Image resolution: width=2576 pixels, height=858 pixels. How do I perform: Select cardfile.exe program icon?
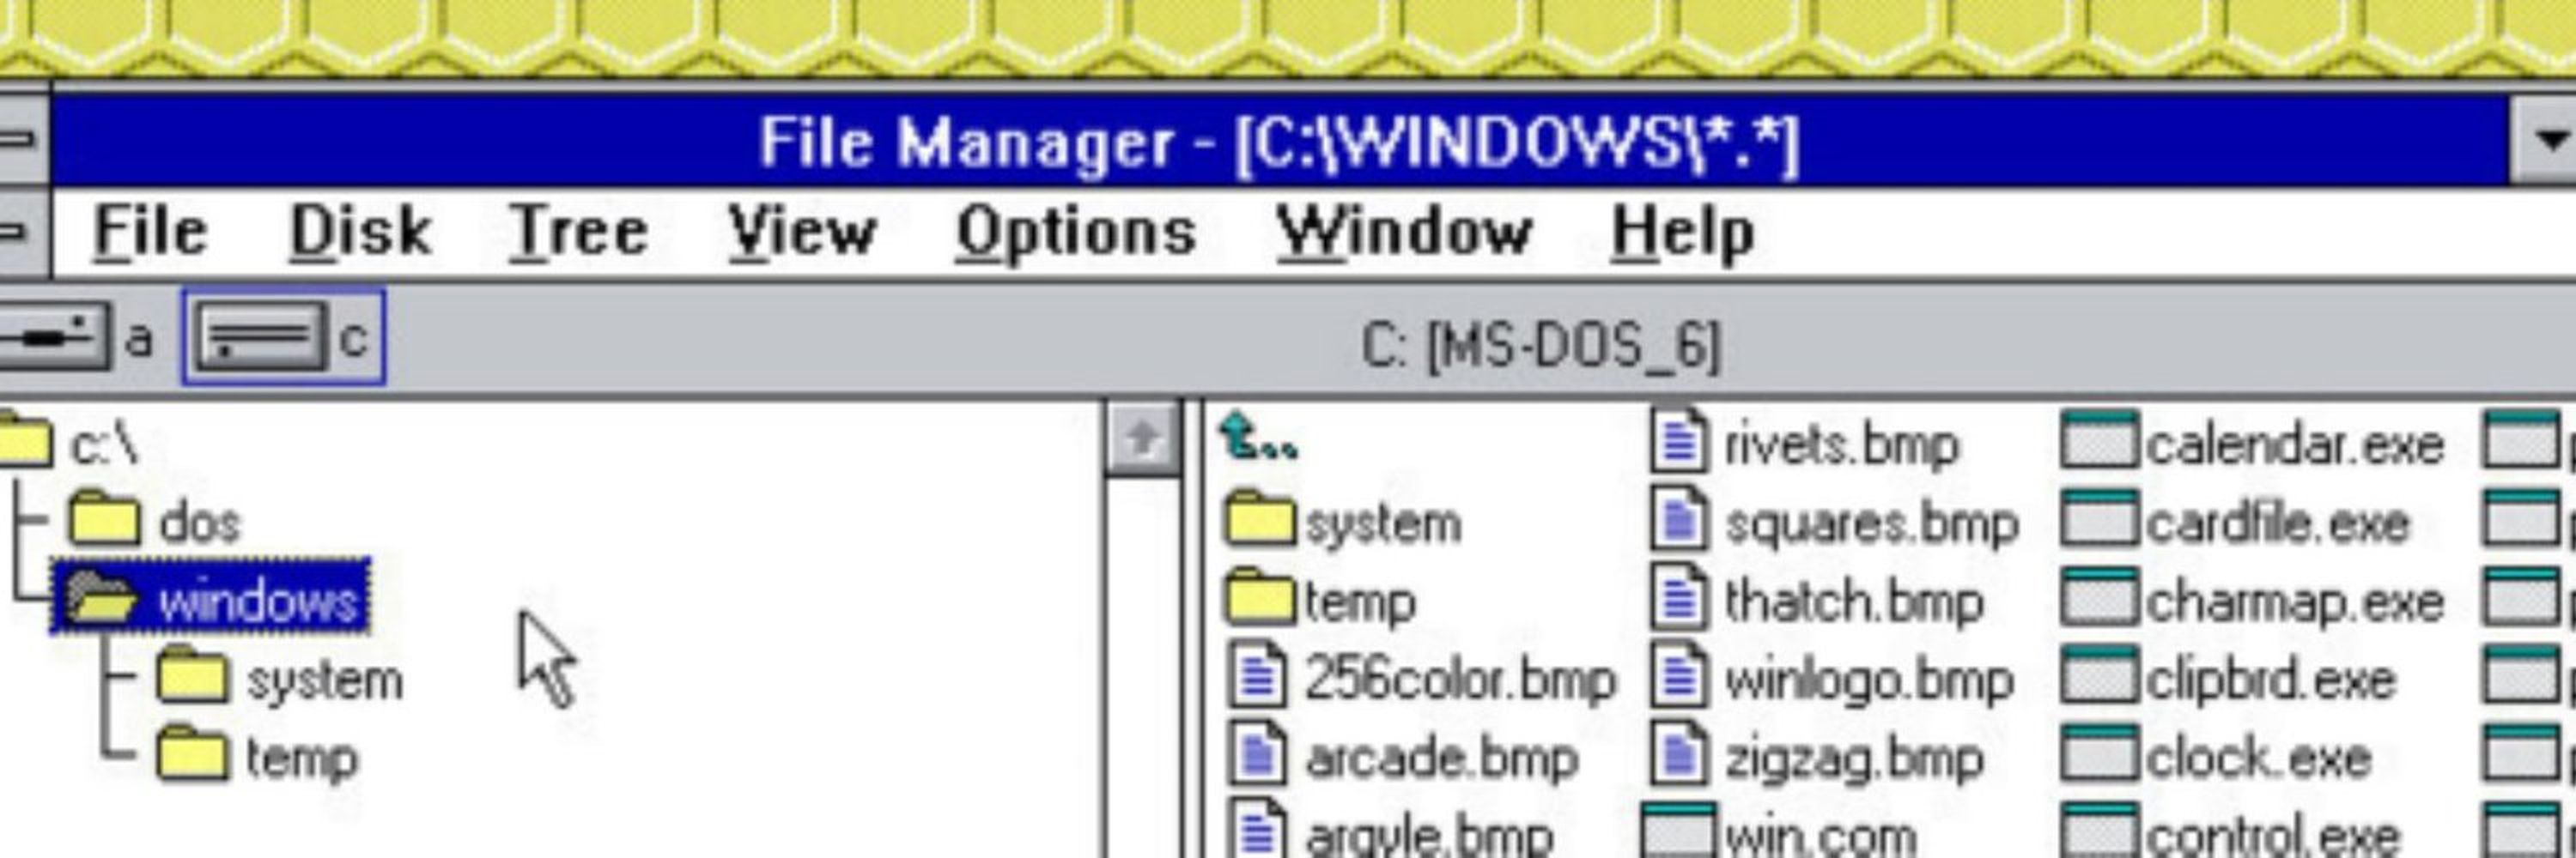(x=2100, y=519)
